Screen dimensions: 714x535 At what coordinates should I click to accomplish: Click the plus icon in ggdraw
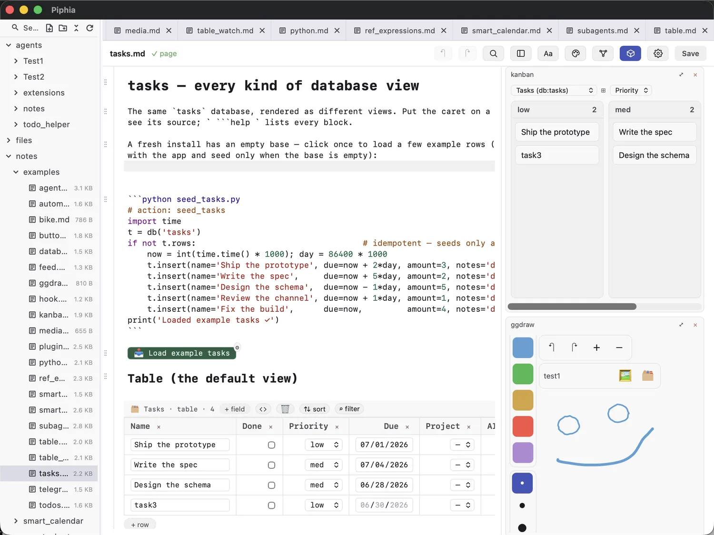click(596, 347)
